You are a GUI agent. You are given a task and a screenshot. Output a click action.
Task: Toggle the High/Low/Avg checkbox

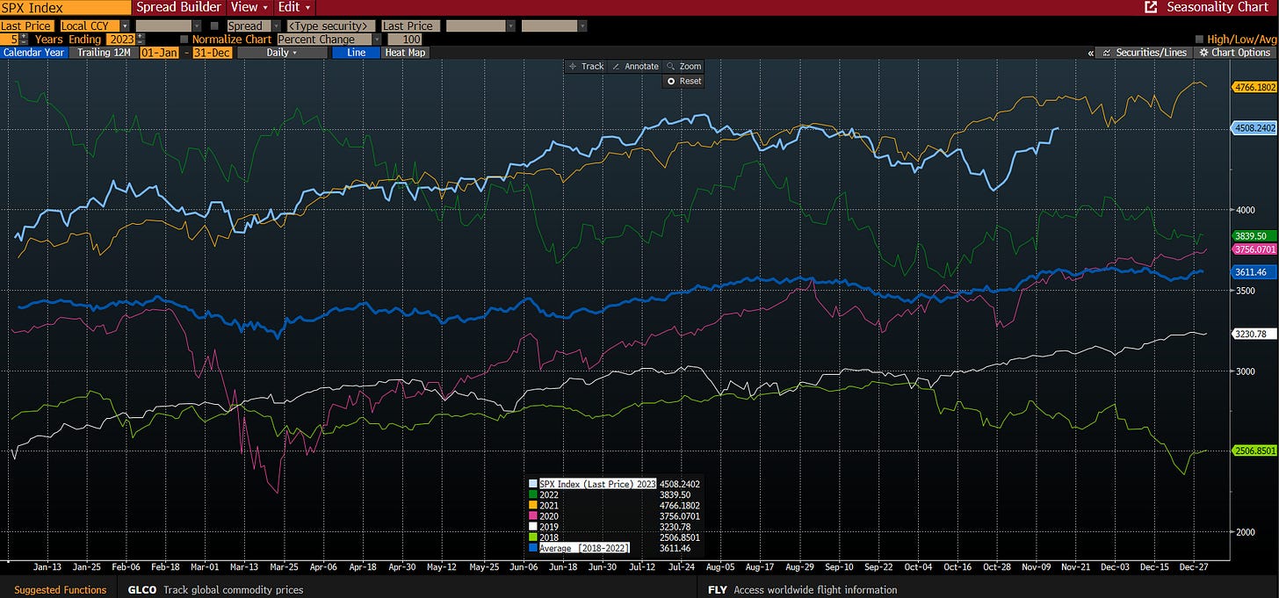[x=1201, y=40]
